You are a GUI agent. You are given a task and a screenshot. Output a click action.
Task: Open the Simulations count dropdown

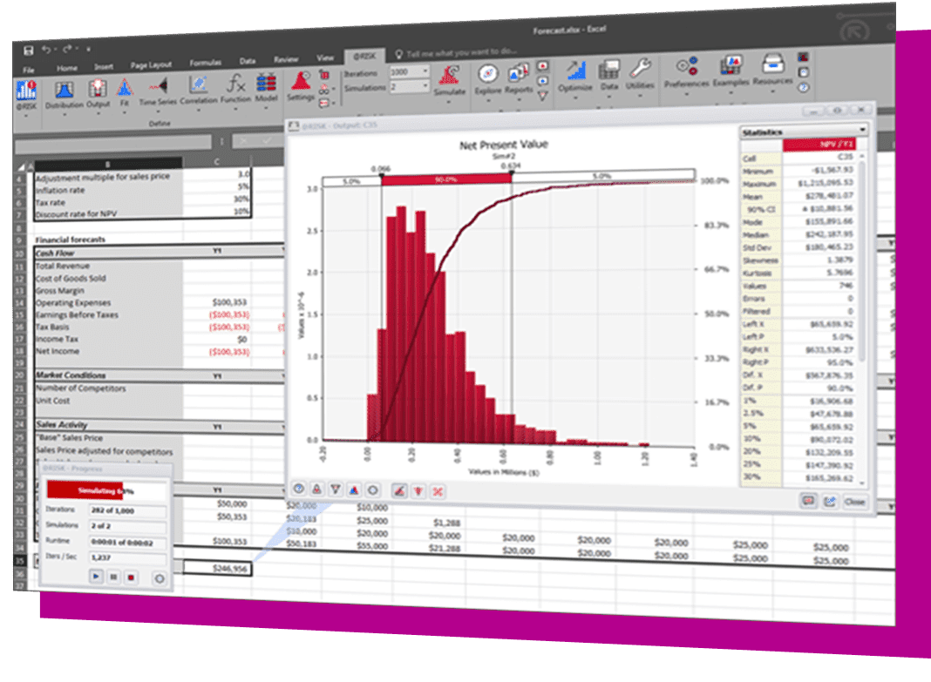425,87
